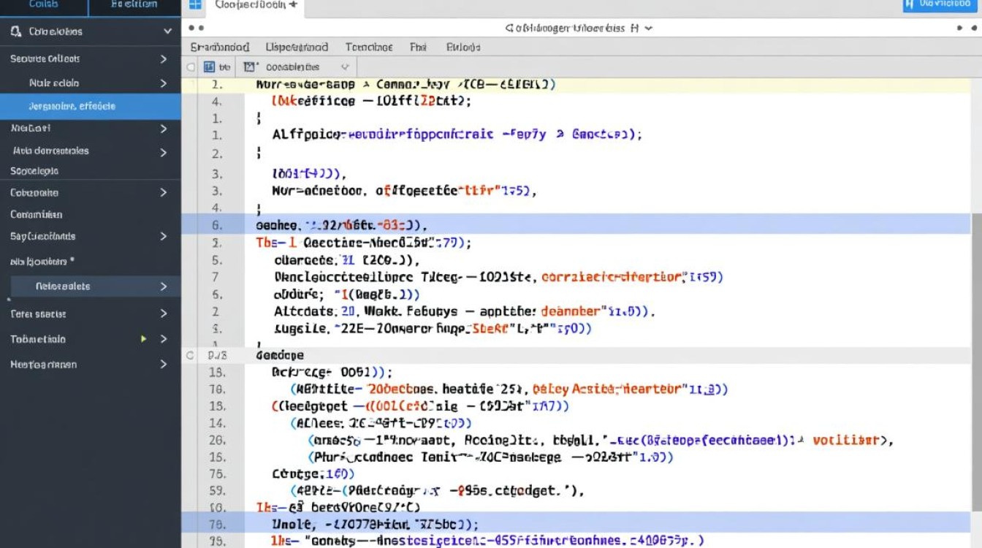Open the dropdown in the center title bar
Screen dimensions: 982x548
(647, 28)
